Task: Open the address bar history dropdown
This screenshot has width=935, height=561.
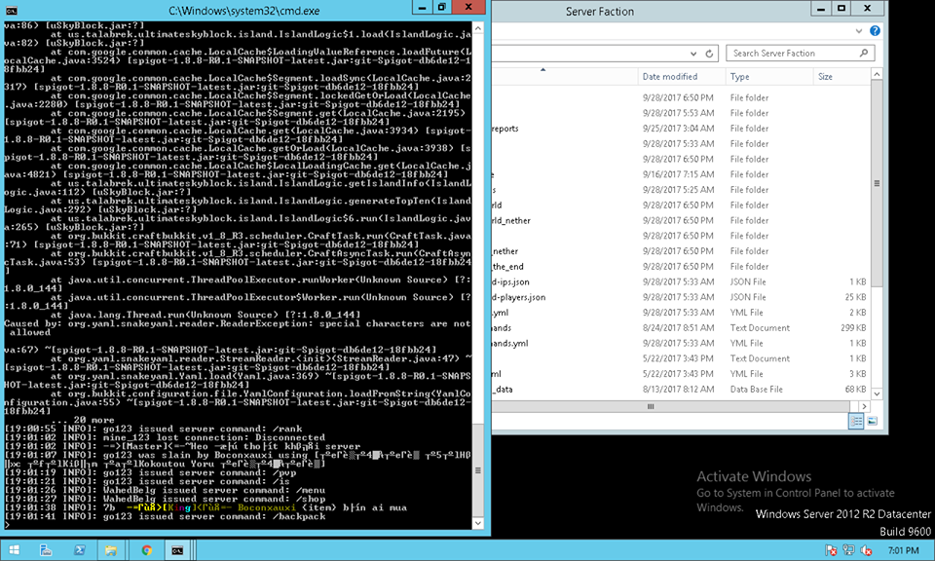Action: (693, 54)
